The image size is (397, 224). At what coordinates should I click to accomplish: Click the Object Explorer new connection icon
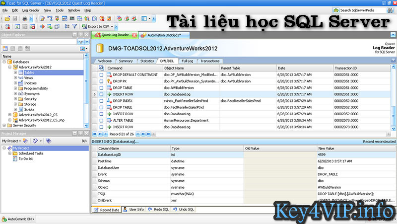click(x=5, y=48)
